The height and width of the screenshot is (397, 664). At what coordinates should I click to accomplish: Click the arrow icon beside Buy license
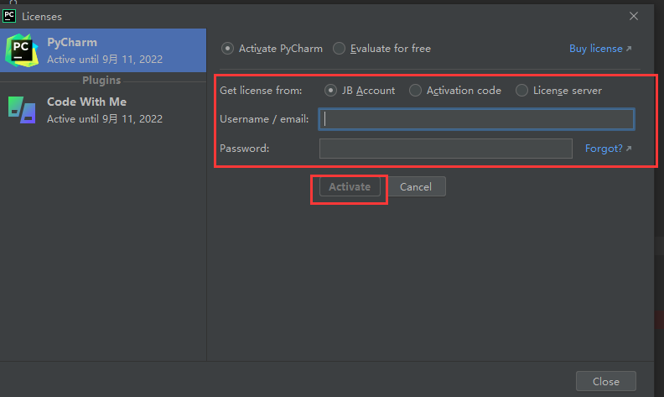[629, 49]
